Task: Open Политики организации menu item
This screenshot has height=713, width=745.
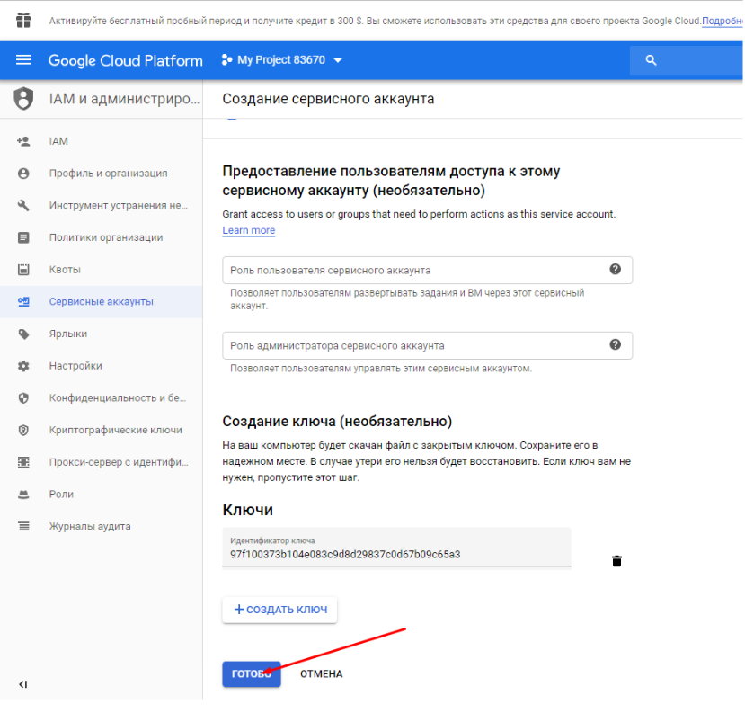Action: click(106, 237)
